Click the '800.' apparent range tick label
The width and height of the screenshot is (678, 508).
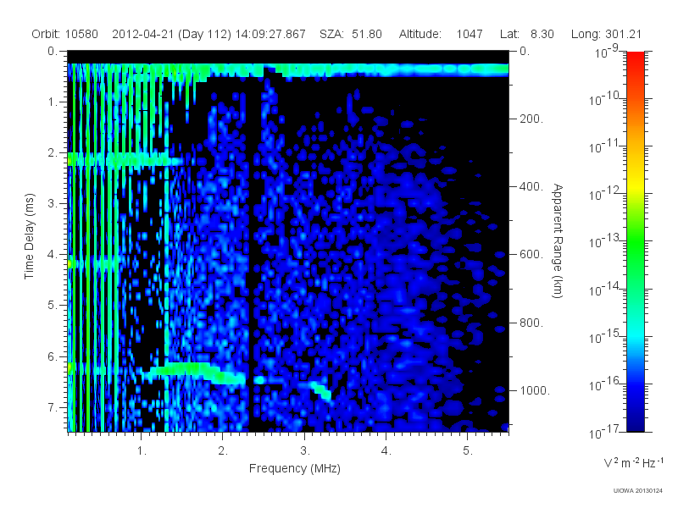tap(531, 323)
